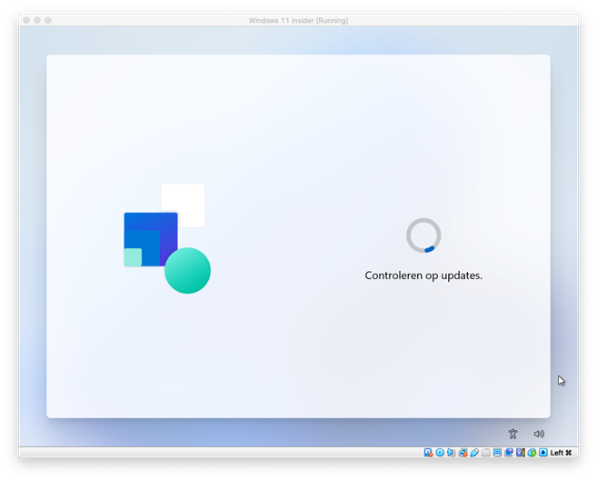The height and width of the screenshot is (481, 597).
Task: Click the recording status icon
Action: tap(509, 453)
